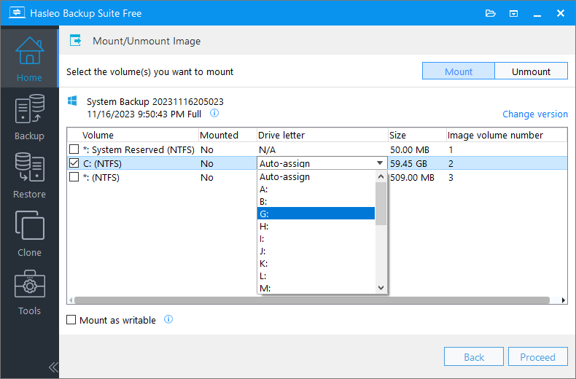This screenshot has width=576, height=379.
Task: Click the Hasleo app logo icon
Action: [17, 12]
